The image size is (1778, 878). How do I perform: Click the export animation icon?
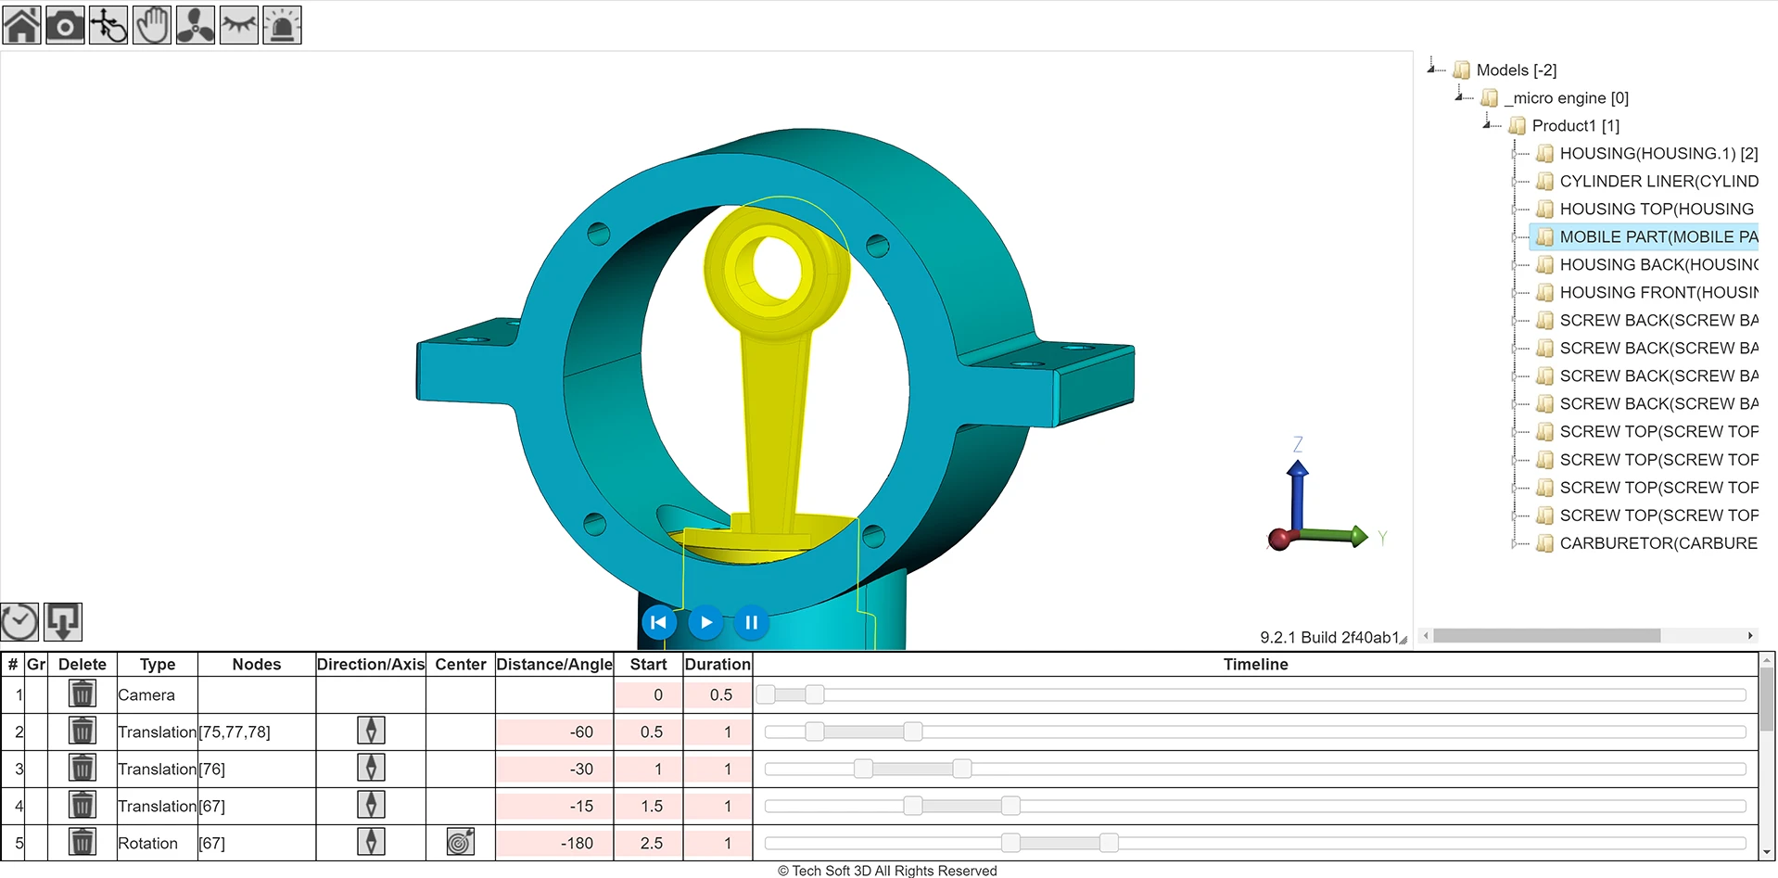(62, 621)
